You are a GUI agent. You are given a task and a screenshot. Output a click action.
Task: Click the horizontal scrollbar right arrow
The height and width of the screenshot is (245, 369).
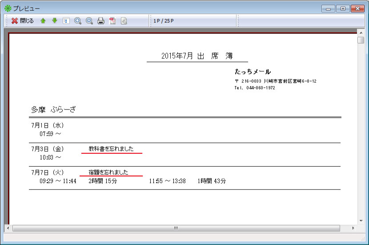[353, 228]
